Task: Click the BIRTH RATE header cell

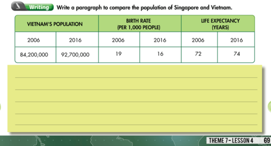Action: 140,24
